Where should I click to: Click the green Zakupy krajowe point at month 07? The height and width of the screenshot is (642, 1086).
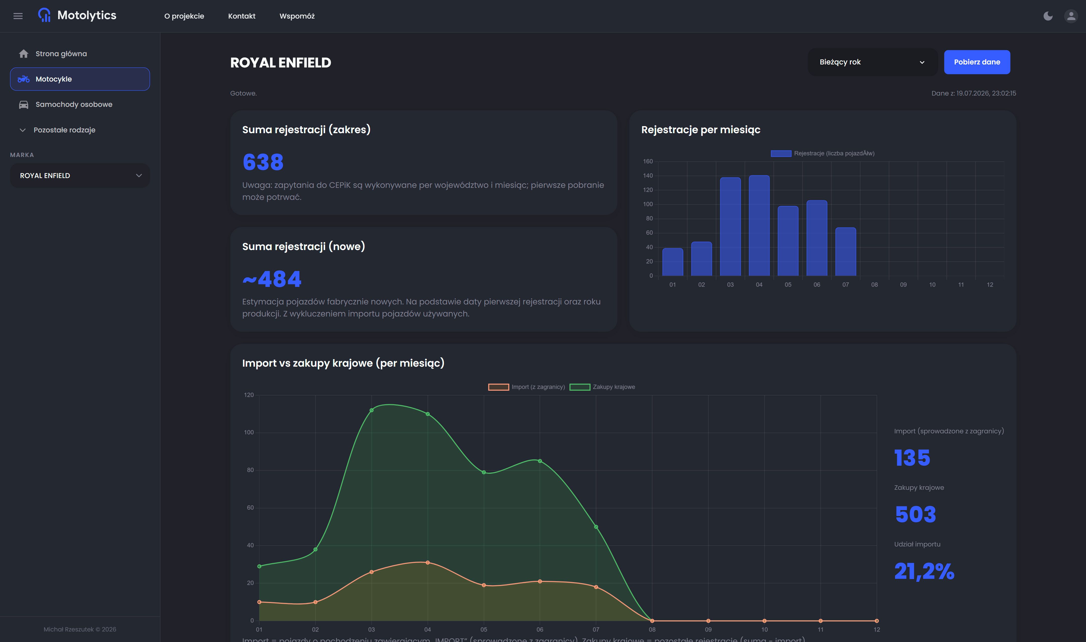(x=596, y=527)
